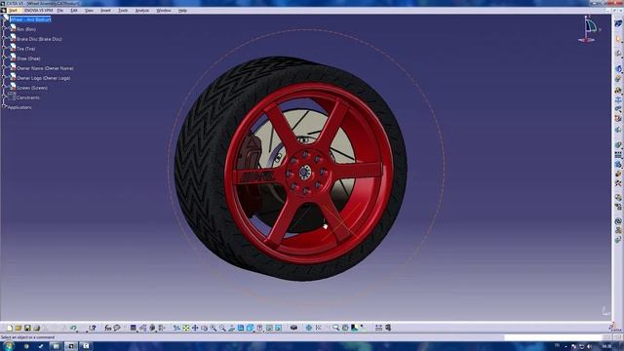Click the Search magnifier icon in bottom toolbar
Image resolution: width=624 pixels, height=351 pixels.
335,328
